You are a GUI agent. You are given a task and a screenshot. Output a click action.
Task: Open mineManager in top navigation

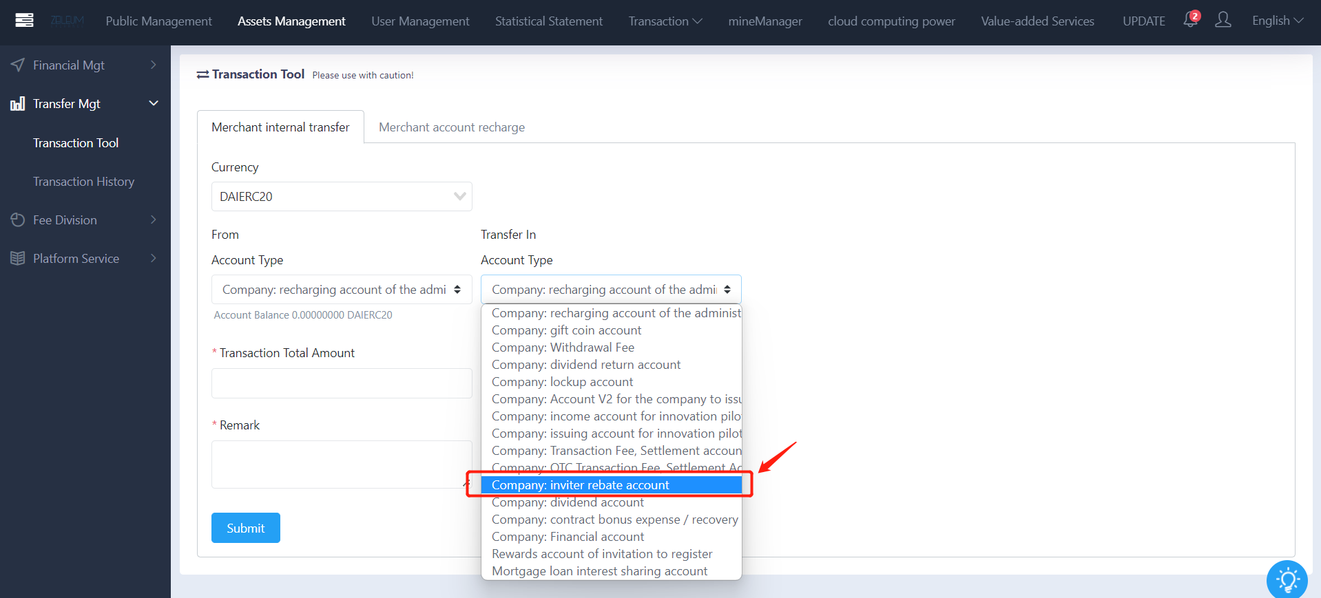[x=765, y=21]
